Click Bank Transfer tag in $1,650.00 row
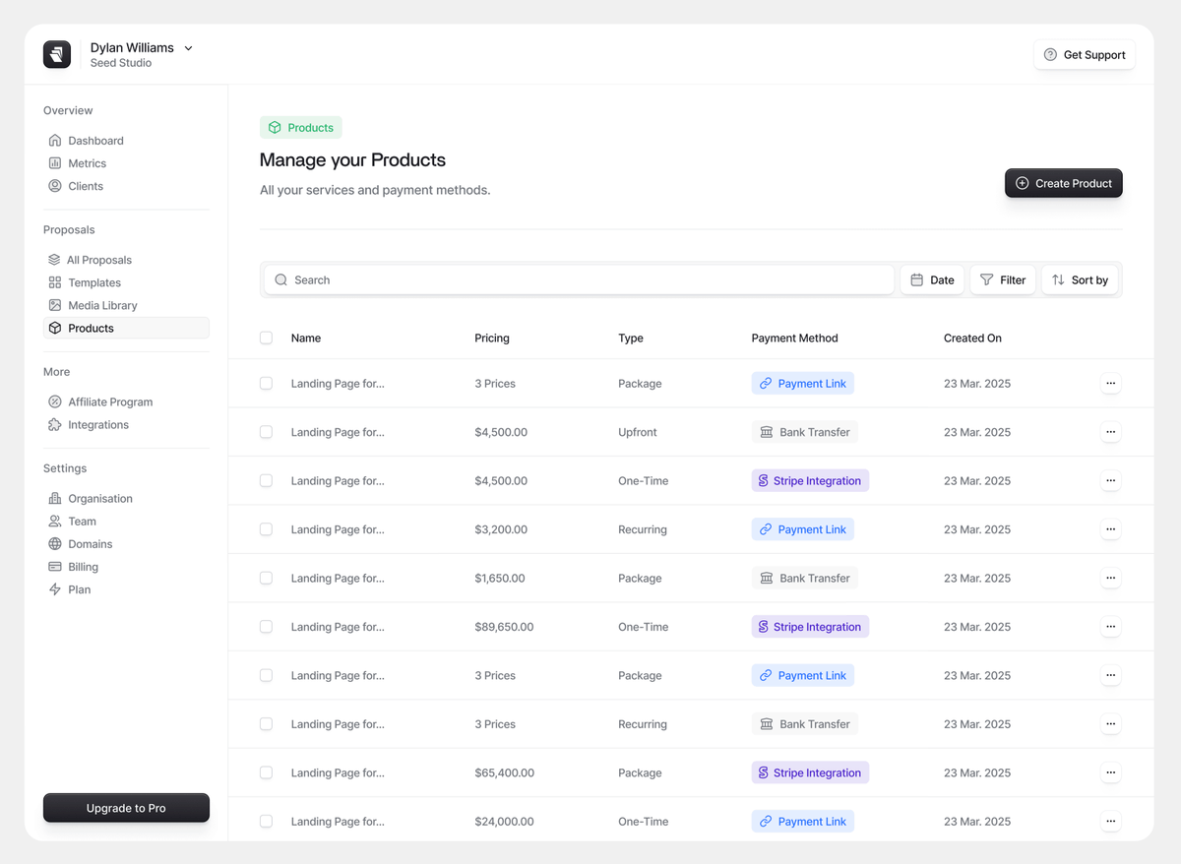 coord(804,578)
